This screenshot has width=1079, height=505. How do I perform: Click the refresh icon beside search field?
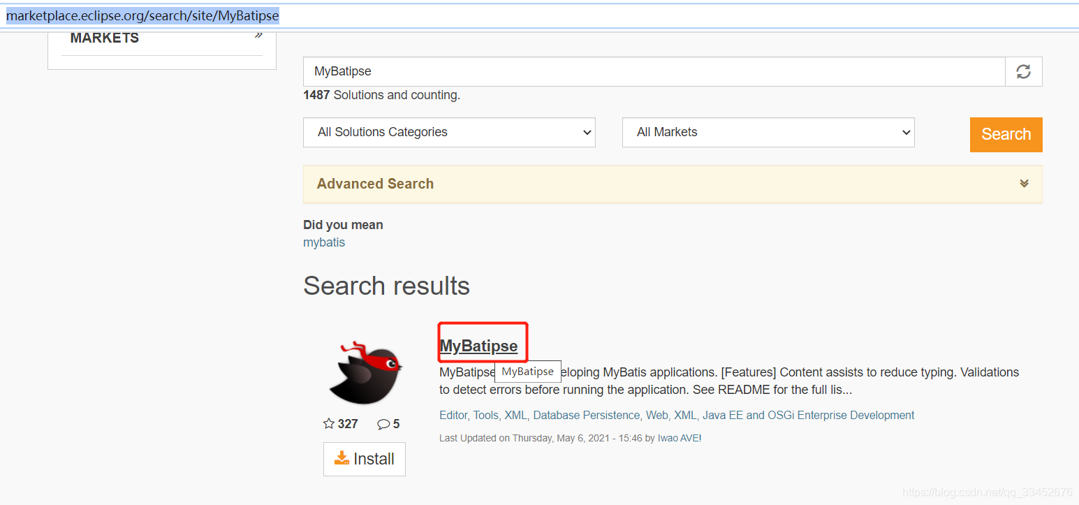tap(1023, 71)
